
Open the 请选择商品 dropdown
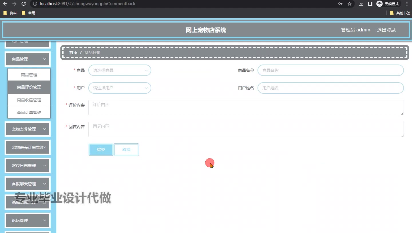[x=120, y=70]
